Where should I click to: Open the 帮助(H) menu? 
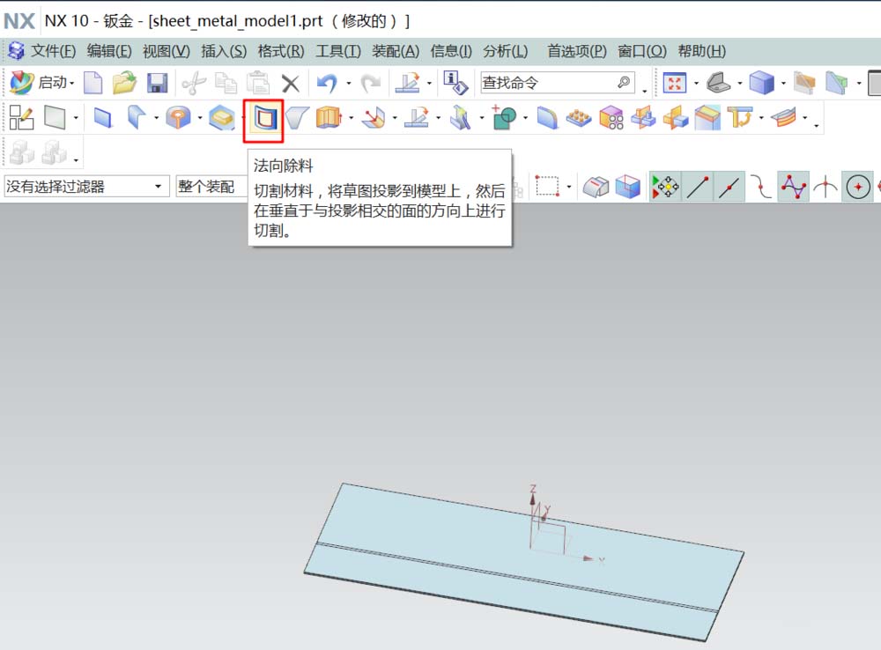pyautogui.click(x=702, y=51)
